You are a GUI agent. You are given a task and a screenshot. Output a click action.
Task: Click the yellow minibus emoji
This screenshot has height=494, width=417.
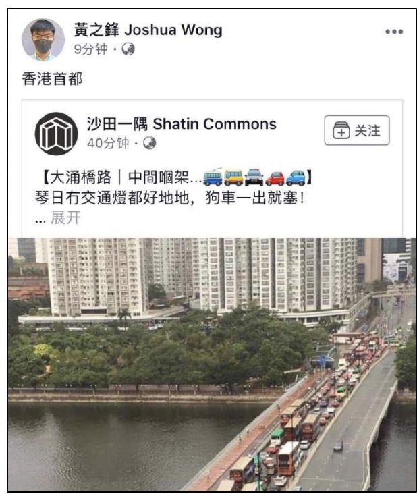pyautogui.click(x=233, y=177)
